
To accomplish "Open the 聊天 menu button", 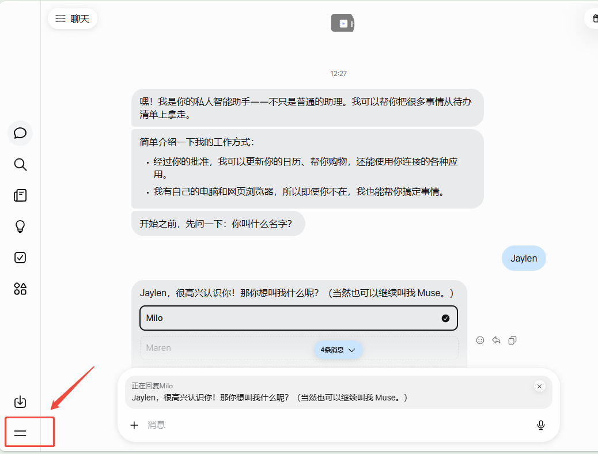I will pos(73,18).
